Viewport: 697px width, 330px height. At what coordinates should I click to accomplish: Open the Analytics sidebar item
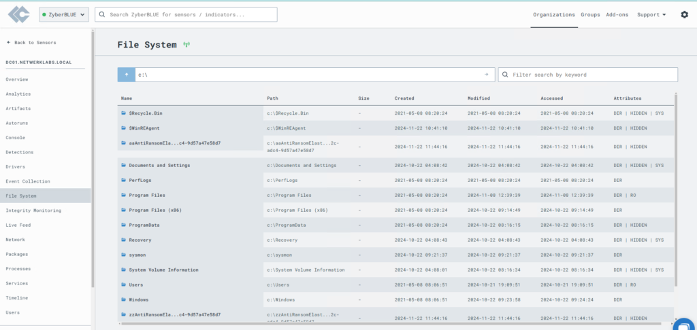(18, 94)
